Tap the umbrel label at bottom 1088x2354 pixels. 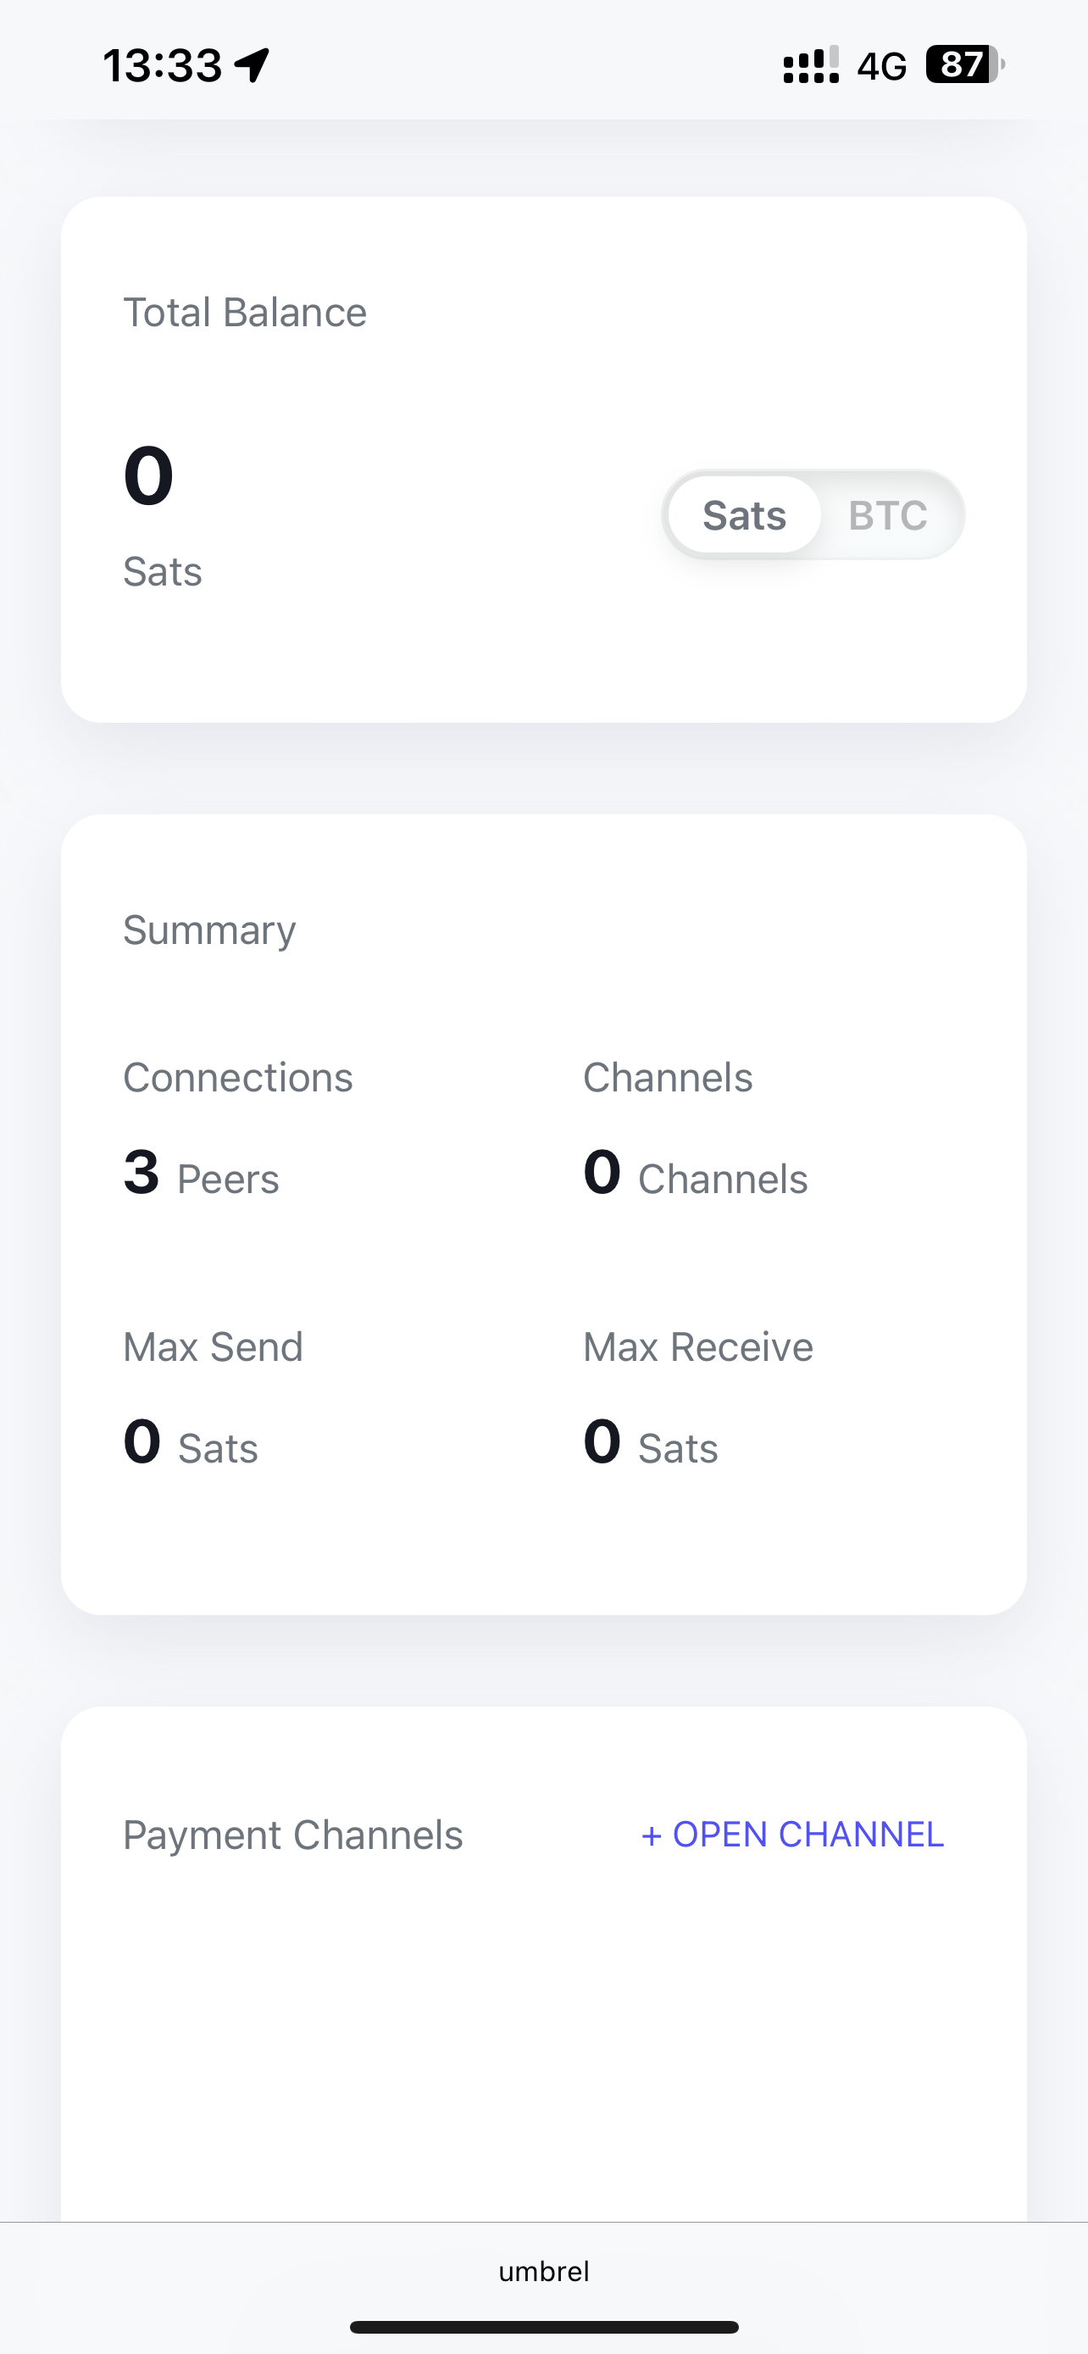tap(543, 2271)
